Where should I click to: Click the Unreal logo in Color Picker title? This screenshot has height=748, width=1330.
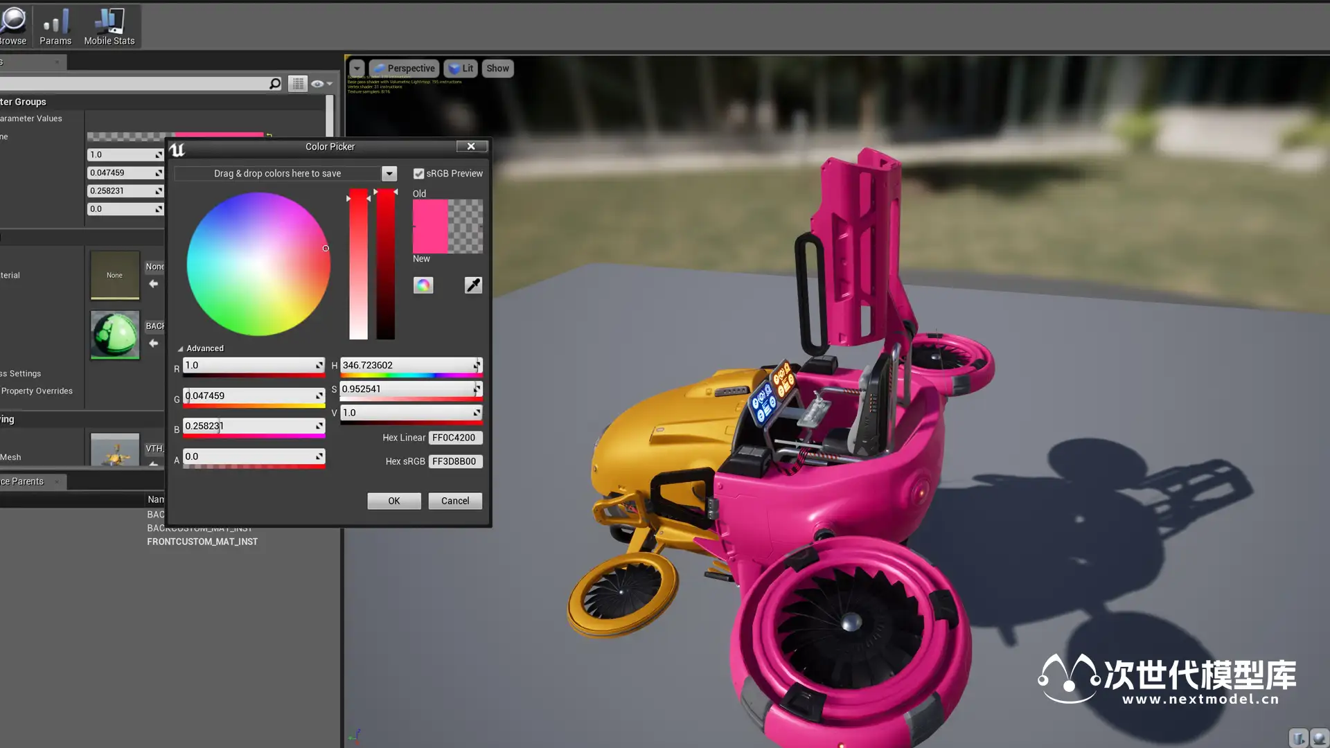[x=177, y=150]
